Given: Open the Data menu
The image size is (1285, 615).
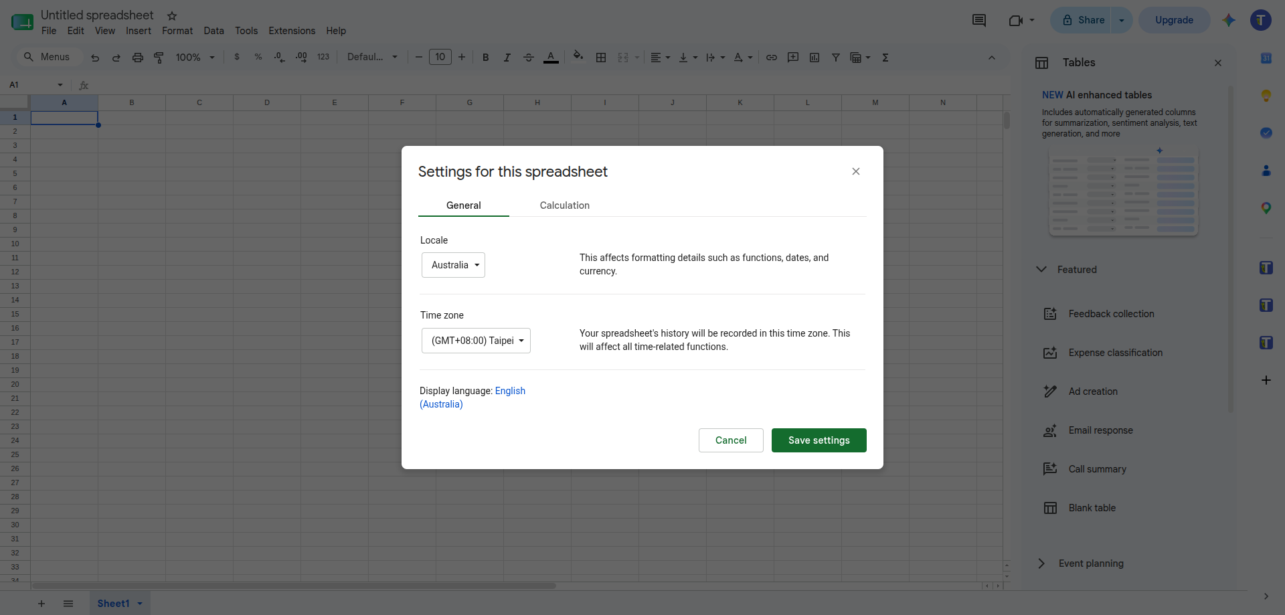Looking at the screenshot, I should pyautogui.click(x=214, y=31).
